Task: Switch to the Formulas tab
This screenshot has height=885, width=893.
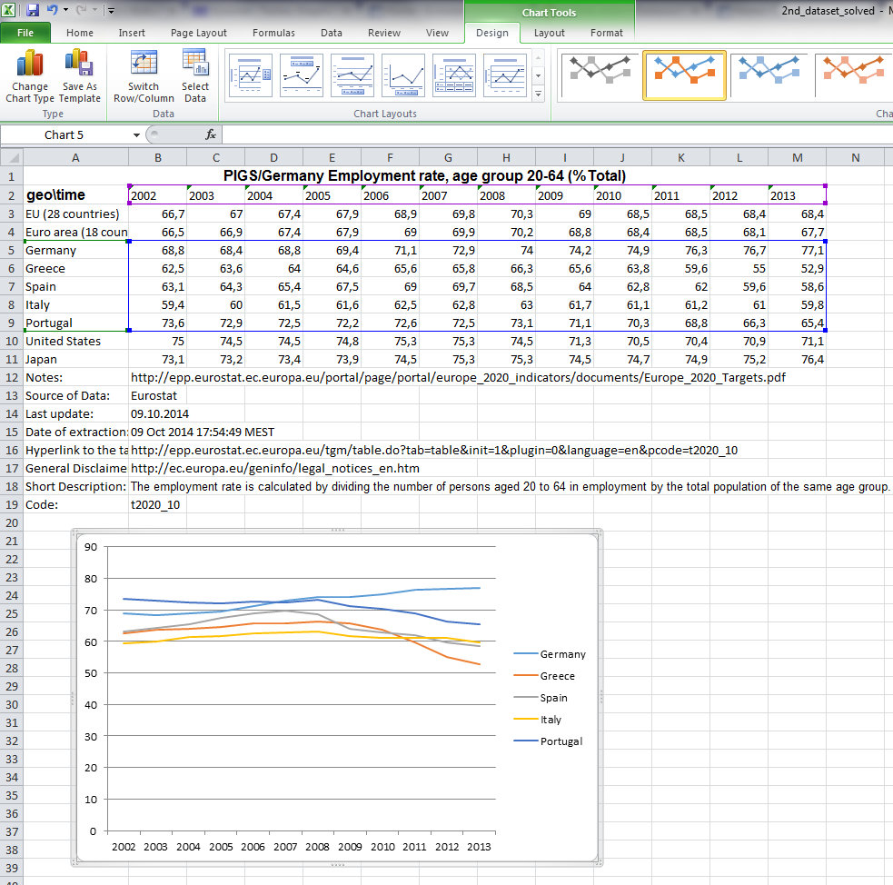Action: coord(274,33)
